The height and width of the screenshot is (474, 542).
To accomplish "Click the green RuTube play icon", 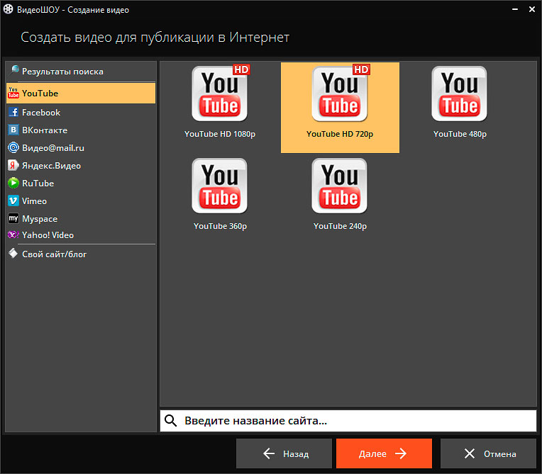I will click(x=13, y=183).
